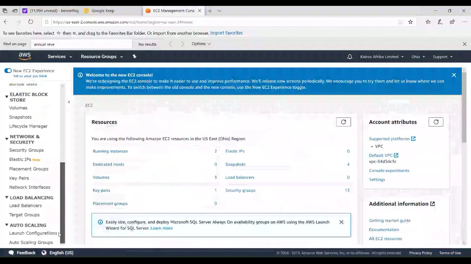
Task: Click the Tell us what you think link
Action: (x=30, y=76)
